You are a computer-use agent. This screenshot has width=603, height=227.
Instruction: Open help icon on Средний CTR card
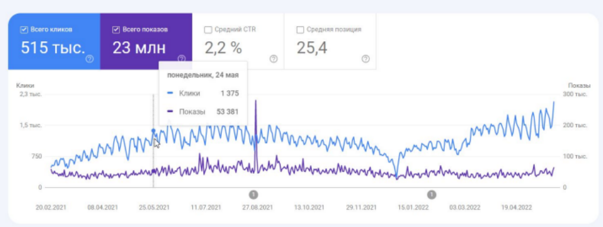(x=274, y=59)
